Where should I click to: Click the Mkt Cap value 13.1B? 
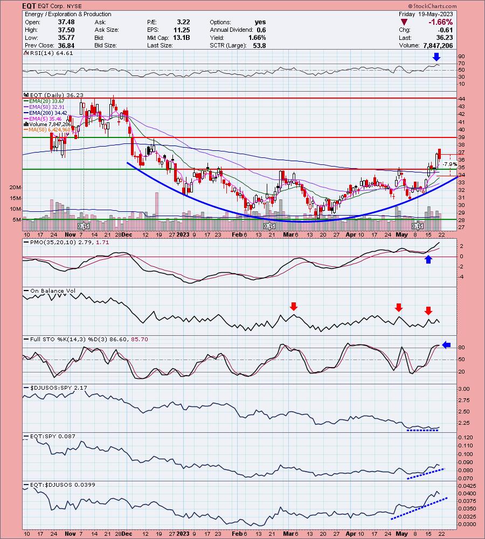181,38
